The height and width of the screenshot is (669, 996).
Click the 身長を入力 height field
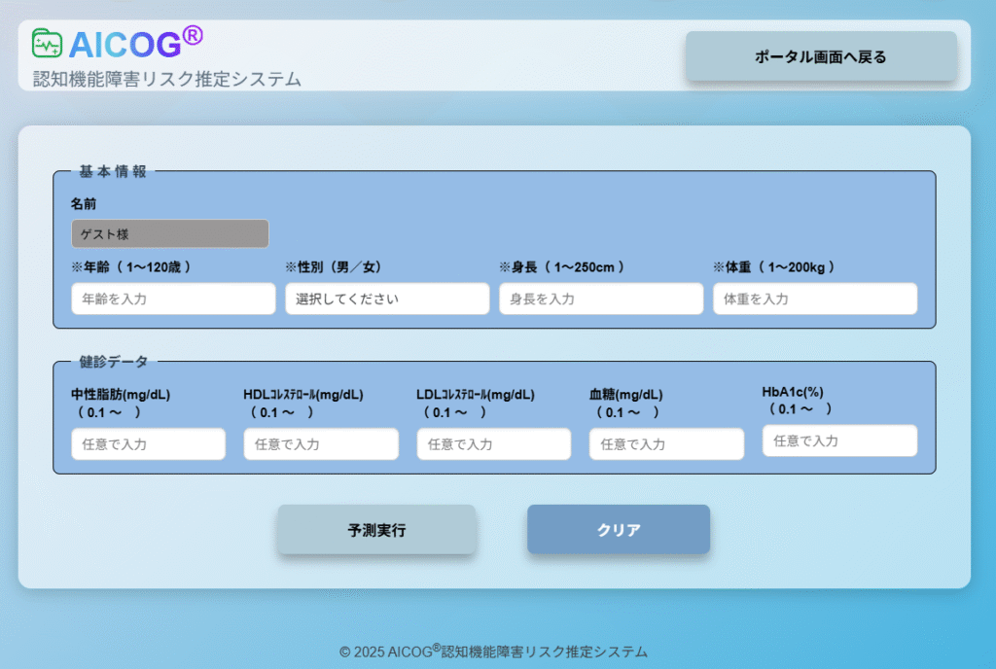[601, 299]
